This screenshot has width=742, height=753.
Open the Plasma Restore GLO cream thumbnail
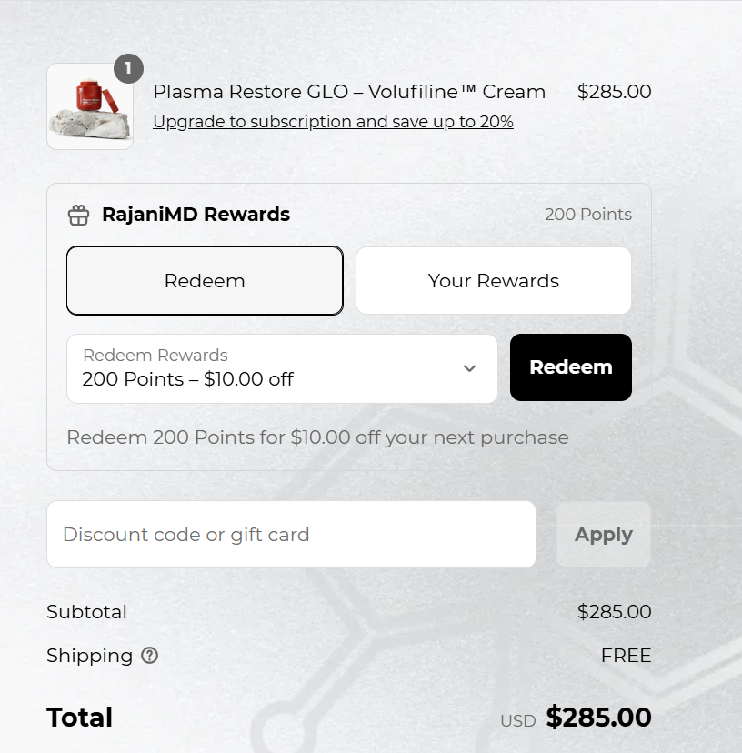pos(90,106)
